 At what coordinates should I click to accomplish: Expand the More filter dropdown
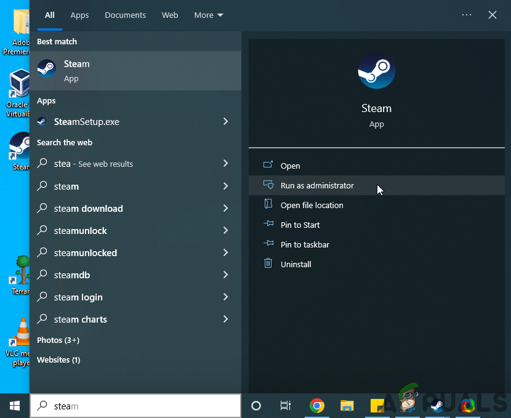pyautogui.click(x=208, y=15)
